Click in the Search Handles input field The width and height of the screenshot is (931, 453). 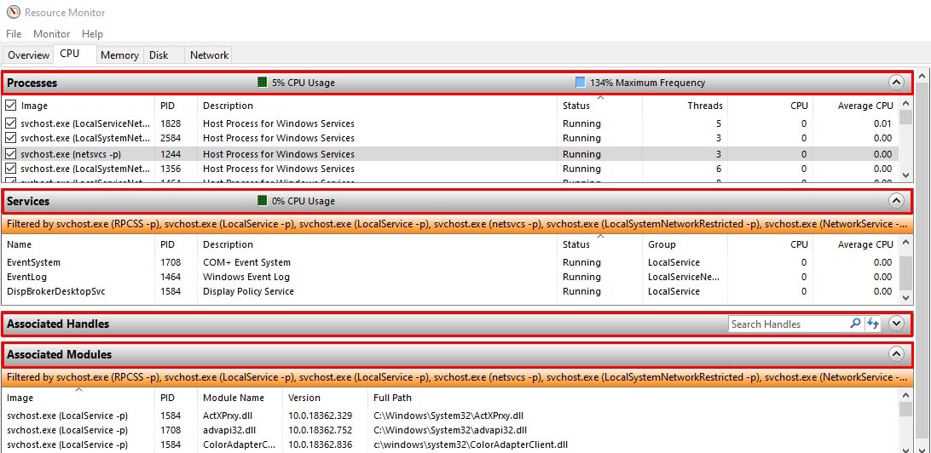788,324
